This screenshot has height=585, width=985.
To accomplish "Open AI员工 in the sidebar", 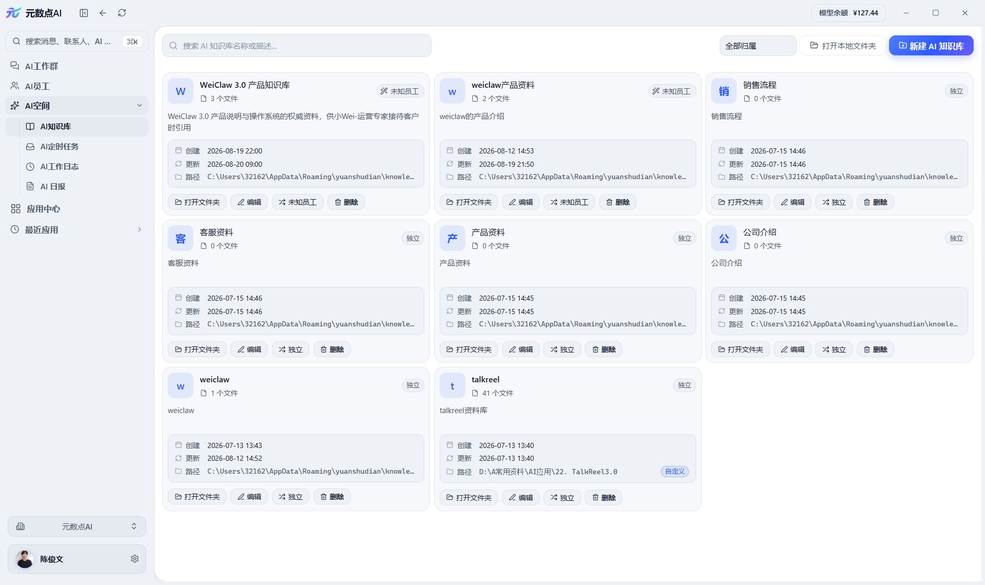I will [77, 86].
